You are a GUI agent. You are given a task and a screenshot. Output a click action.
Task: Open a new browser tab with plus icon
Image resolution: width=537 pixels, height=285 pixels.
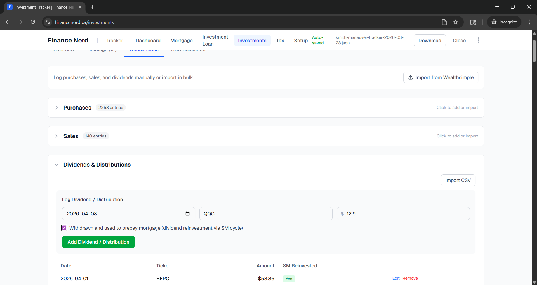pyautogui.click(x=93, y=7)
